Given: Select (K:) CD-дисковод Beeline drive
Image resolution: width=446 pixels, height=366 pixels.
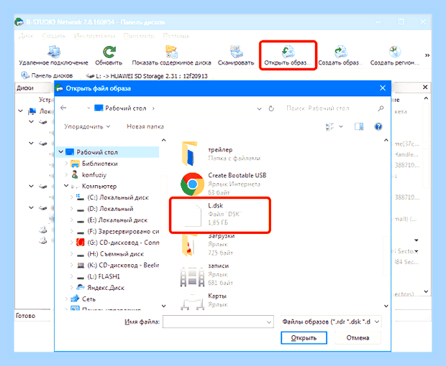Looking at the screenshot, I should click(123, 266).
